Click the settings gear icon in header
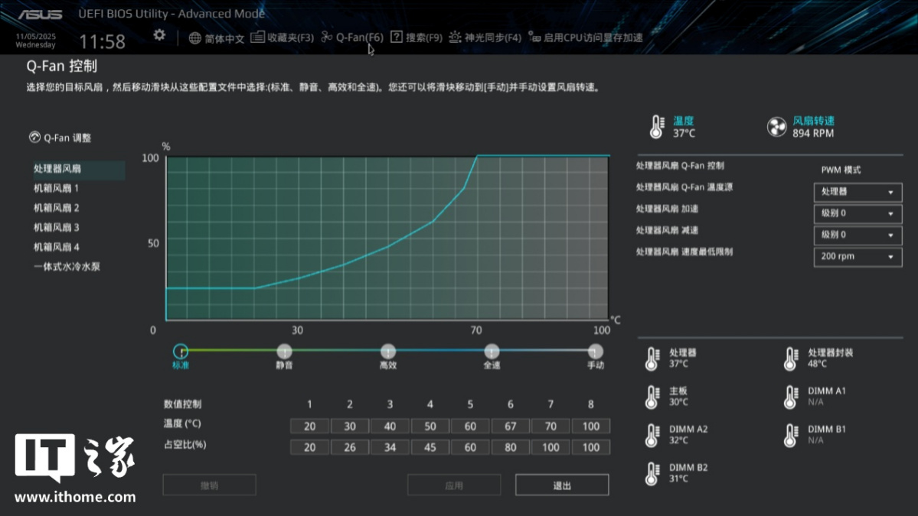The width and height of the screenshot is (918, 516). click(x=159, y=35)
